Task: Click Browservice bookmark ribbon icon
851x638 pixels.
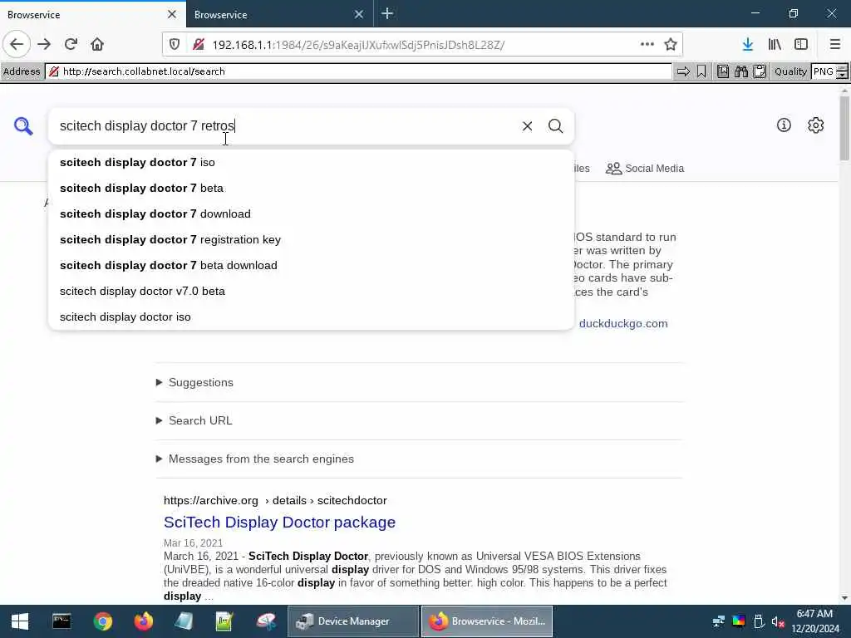Action: [x=701, y=71]
